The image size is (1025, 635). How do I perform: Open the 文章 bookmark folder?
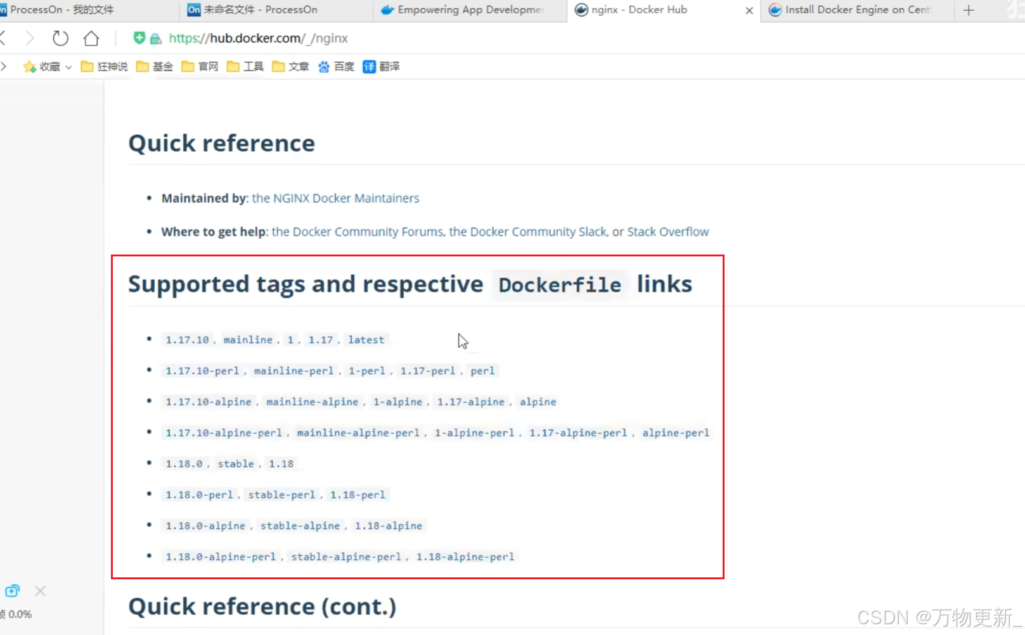[290, 66]
